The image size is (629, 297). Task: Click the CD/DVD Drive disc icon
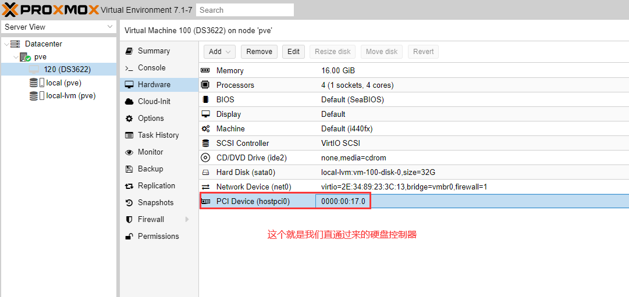pos(205,158)
